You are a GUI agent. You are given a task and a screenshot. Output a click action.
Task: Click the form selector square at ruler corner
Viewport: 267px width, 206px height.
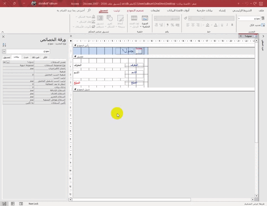(x=71, y=41)
